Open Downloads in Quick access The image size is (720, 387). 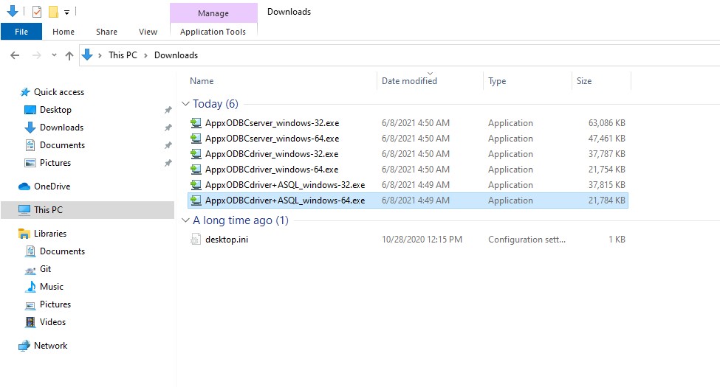coord(61,128)
